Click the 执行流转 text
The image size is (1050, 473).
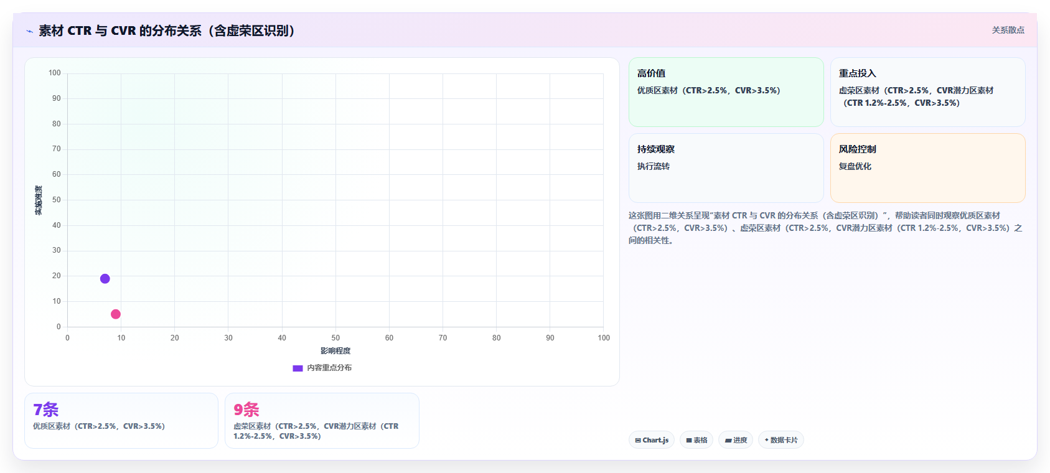pos(654,166)
